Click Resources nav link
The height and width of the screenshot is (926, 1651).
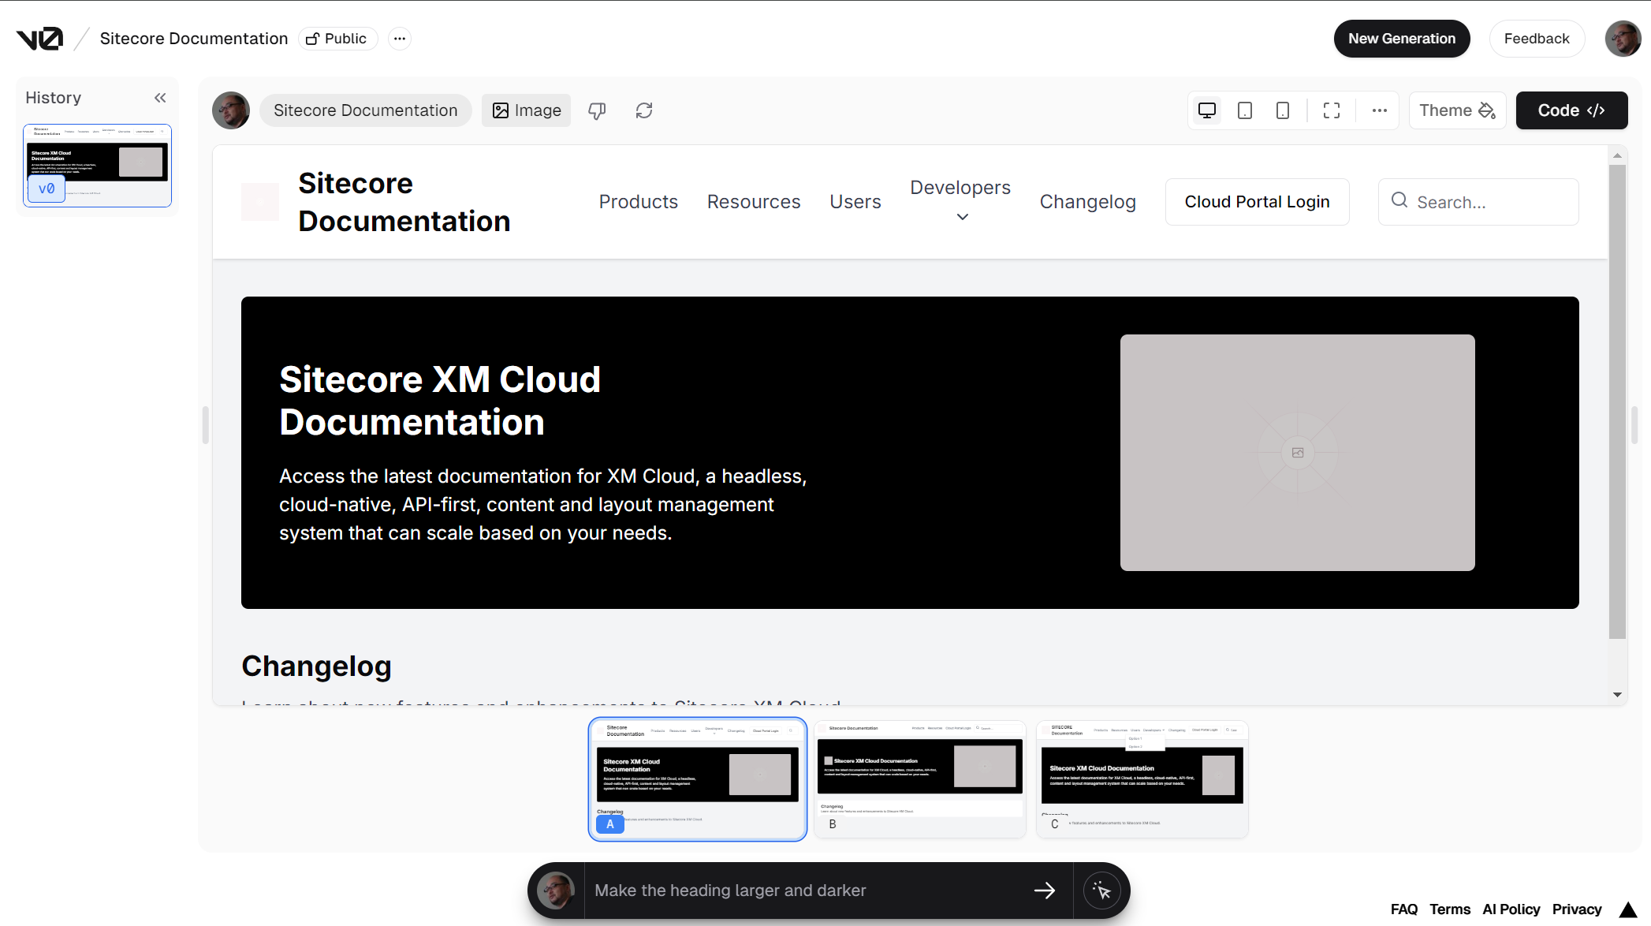pos(754,202)
